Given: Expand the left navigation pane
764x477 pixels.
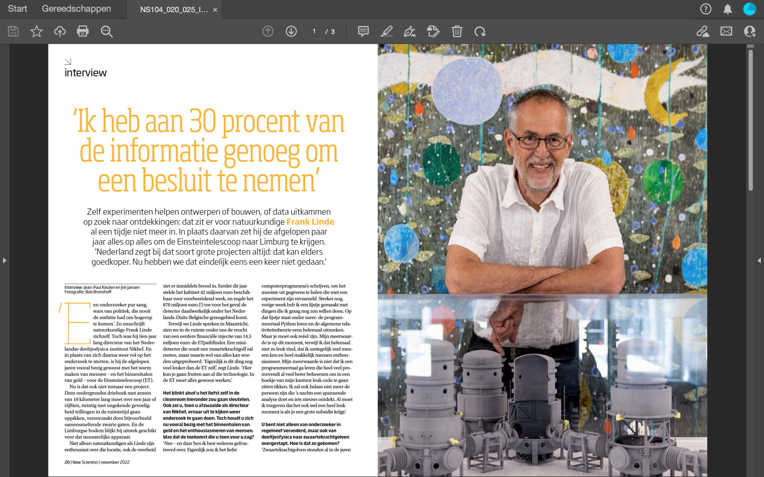Looking at the screenshot, I should pos(4,260).
